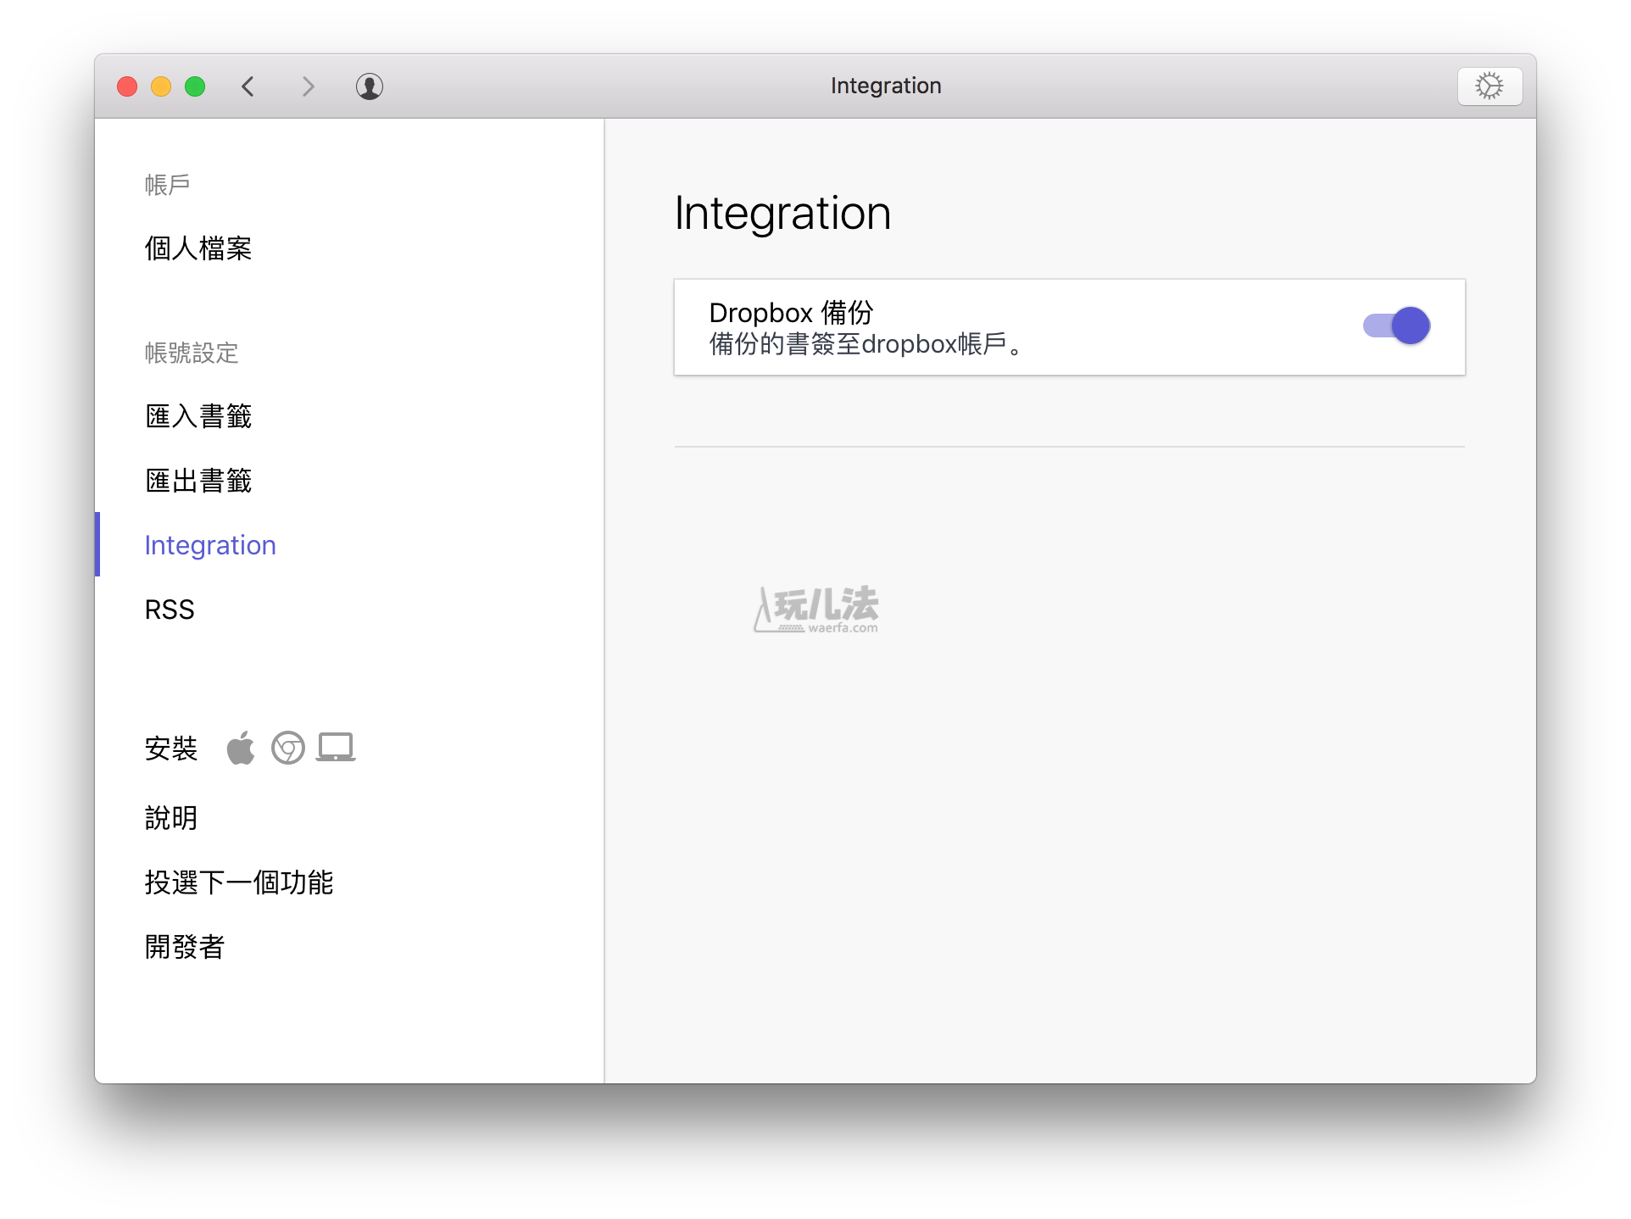Open the user profile icon in titlebar
This screenshot has width=1631, height=1219.
point(369,86)
